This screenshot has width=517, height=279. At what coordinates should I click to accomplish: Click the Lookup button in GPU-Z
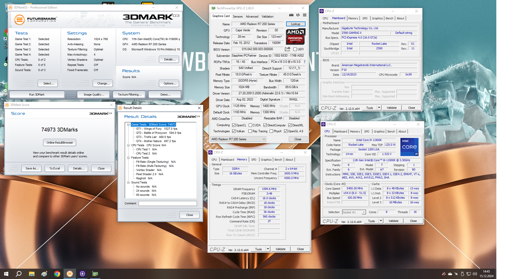pos(296,24)
